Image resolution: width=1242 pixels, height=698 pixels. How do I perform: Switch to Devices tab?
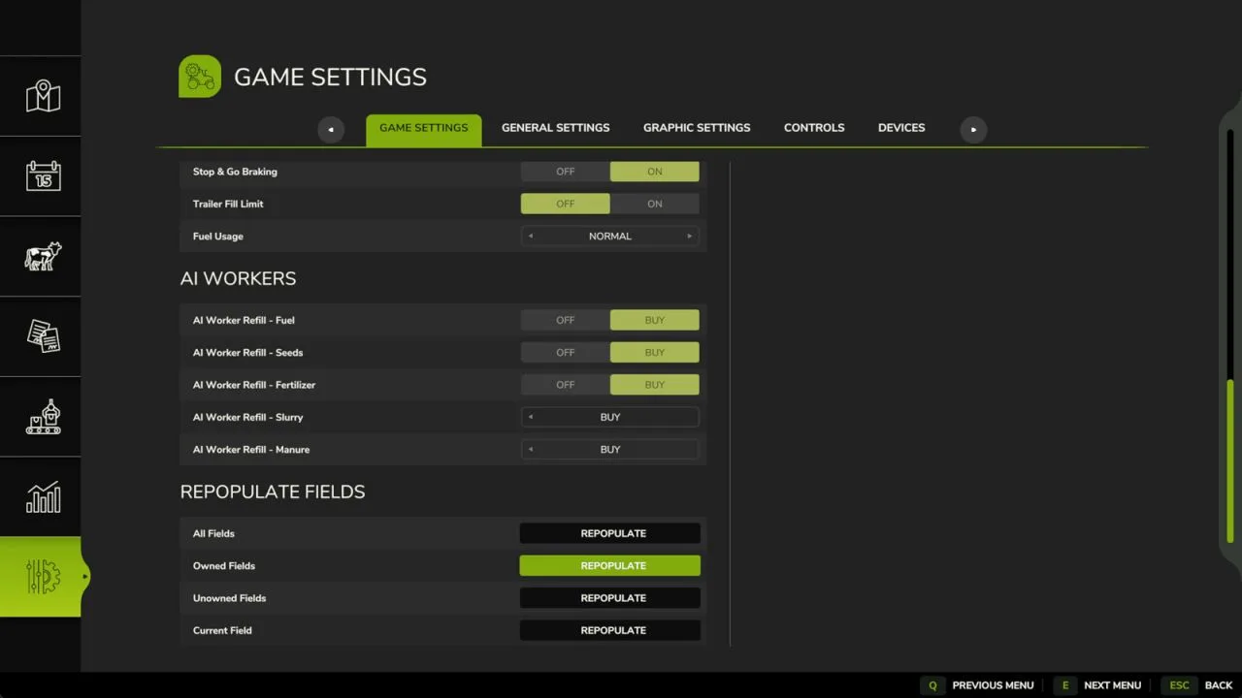pos(901,128)
